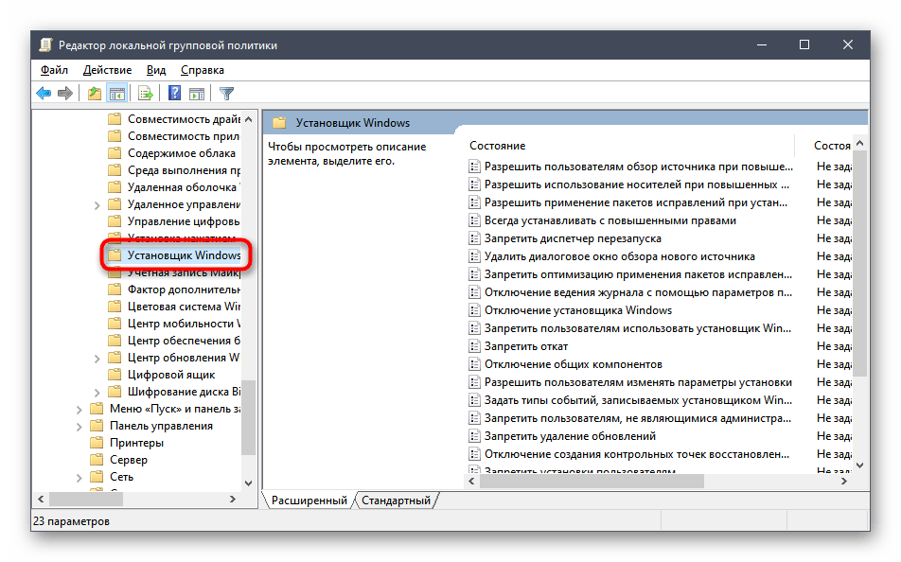Expand the Панель управления tree node
The height and width of the screenshot is (562, 901).
[79, 426]
